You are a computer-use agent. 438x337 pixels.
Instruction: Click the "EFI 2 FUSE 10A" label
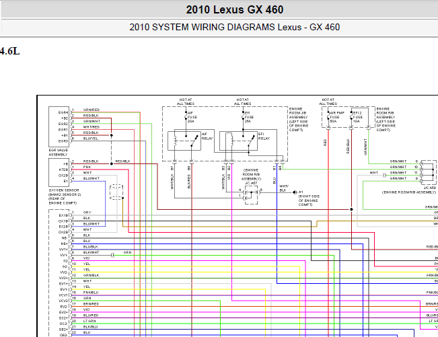point(357,117)
